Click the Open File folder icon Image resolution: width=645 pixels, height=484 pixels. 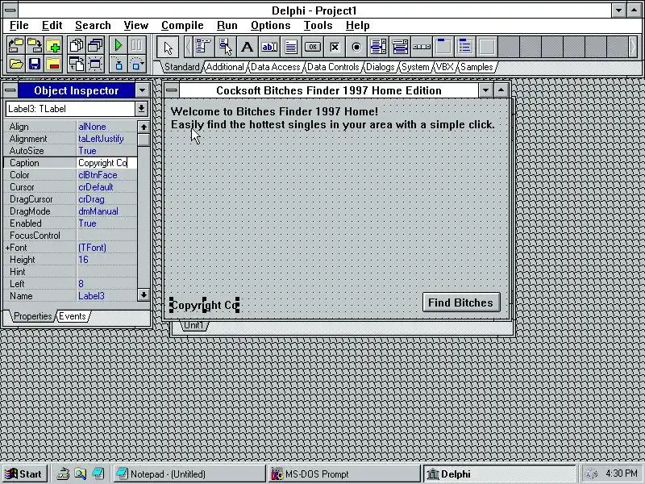pos(15,64)
